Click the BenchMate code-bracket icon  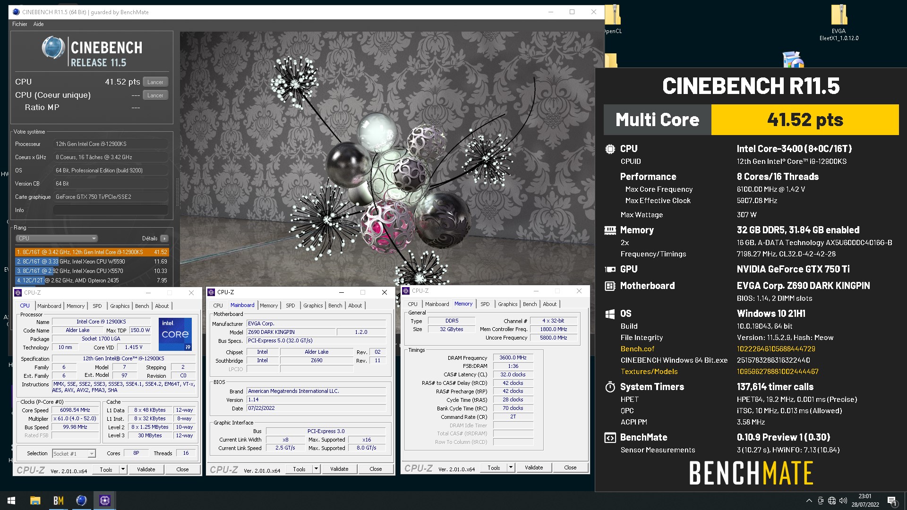(x=610, y=438)
